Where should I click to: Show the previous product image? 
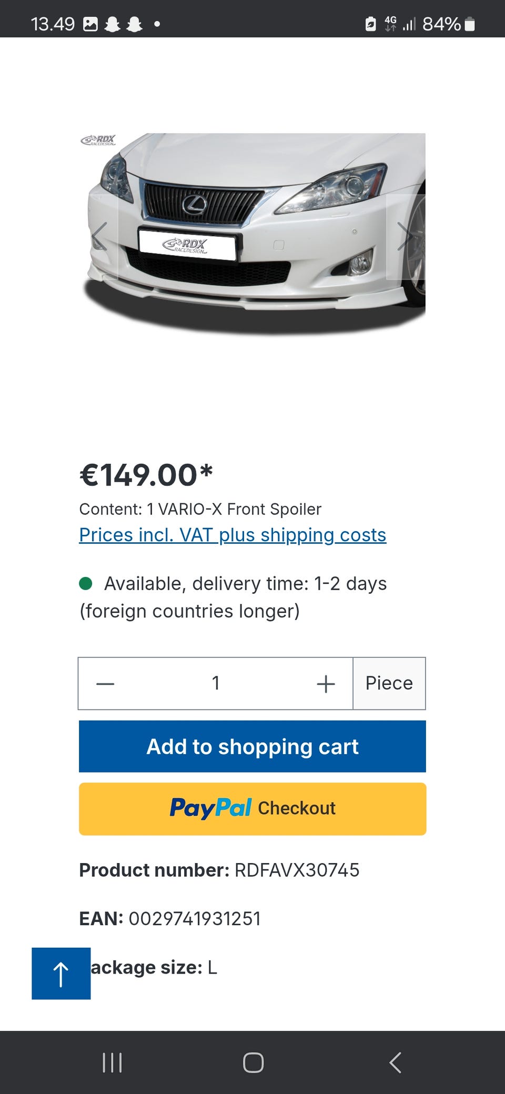coord(100,236)
